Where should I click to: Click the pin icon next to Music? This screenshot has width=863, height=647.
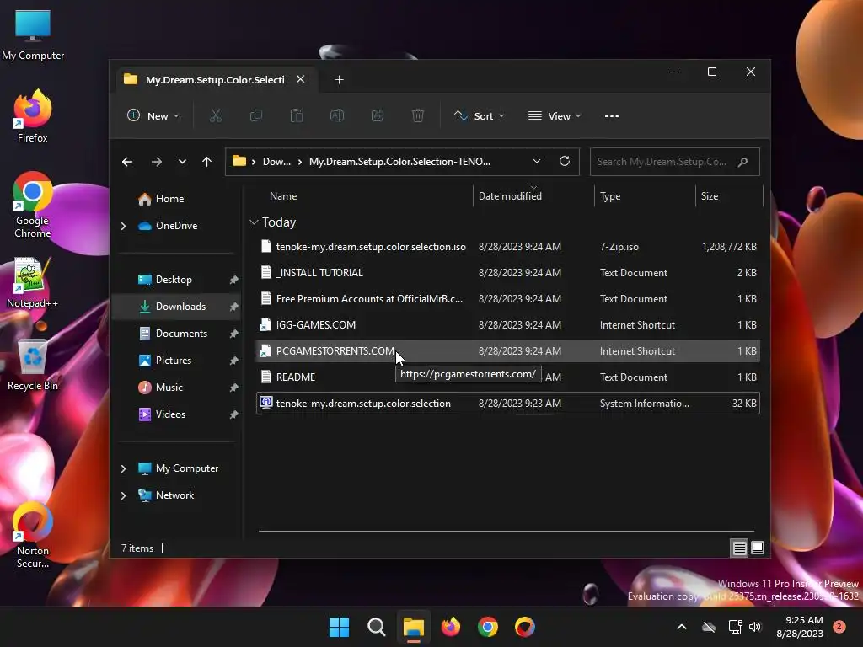pos(234,388)
